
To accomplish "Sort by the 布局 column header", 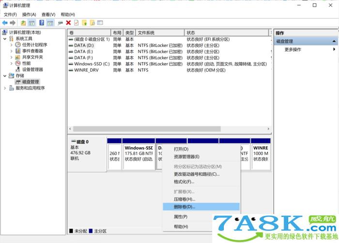I will pos(117,32).
